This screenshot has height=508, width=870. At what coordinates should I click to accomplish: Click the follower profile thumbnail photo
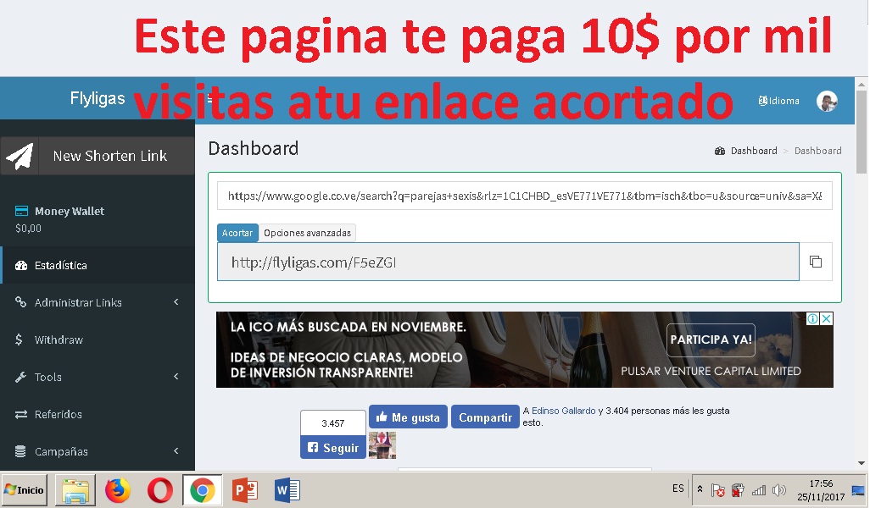382,445
